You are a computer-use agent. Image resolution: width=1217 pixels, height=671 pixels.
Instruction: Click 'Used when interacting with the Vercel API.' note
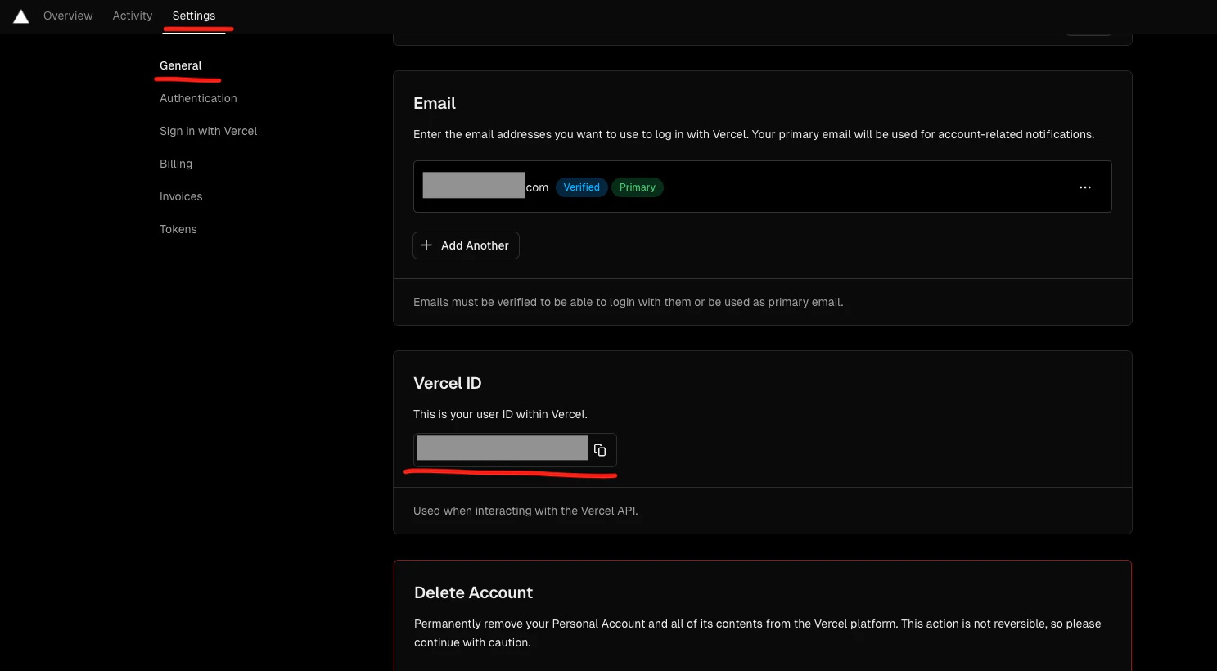pos(525,511)
